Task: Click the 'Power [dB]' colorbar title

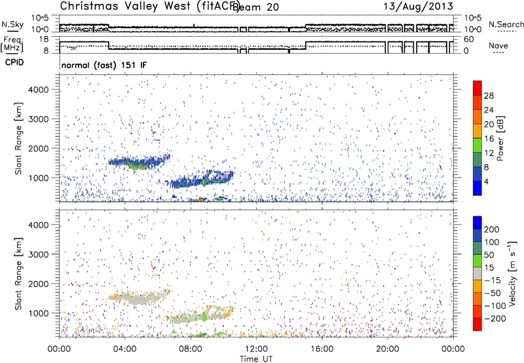Action: [x=500, y=139]
